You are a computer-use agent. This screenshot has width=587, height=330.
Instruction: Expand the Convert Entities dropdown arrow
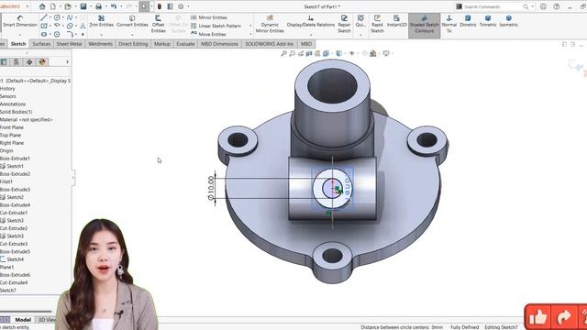point(132,35)
